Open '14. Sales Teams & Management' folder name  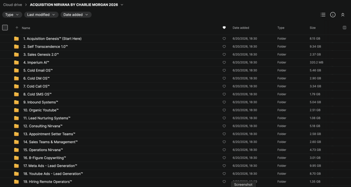pos(50,142)
